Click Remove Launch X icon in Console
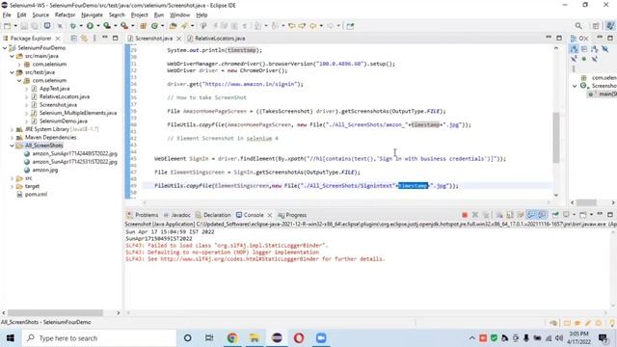The width and height of the screenshot is (617, 347). (x=475, y=215)
